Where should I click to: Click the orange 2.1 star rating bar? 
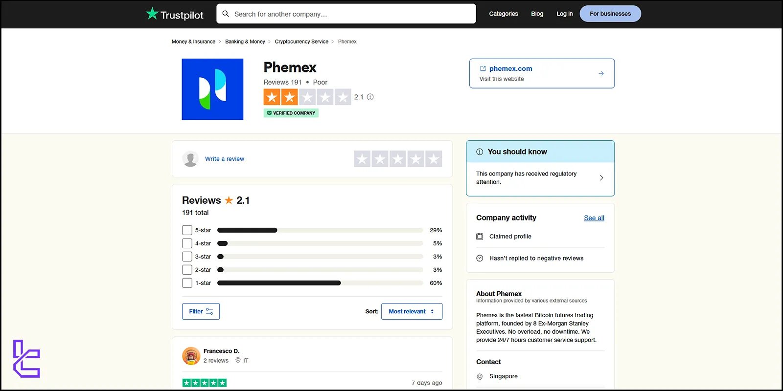coord(307,97)
